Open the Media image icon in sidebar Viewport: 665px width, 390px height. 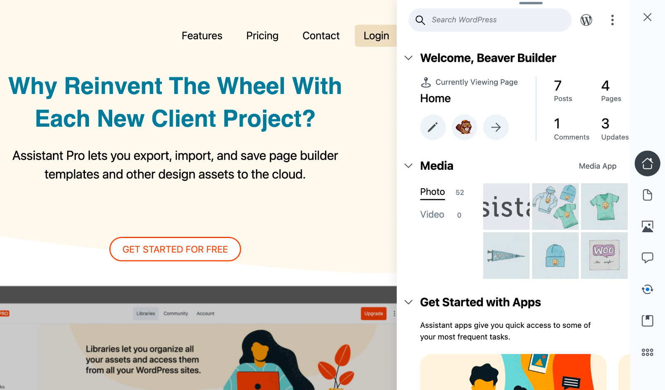tap(647, 226)
